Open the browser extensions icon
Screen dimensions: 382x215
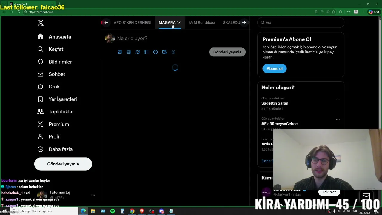pyautogui.click(x=341, y=12)
